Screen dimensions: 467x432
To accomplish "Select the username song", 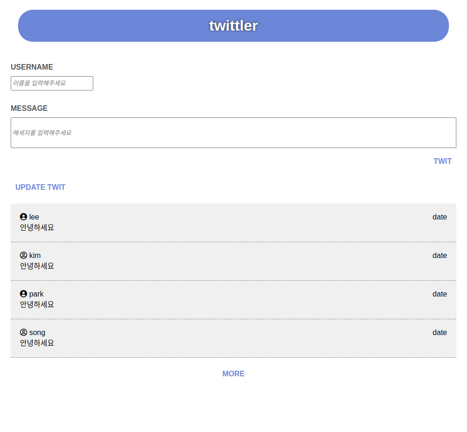I will click(x=37, y=333).
